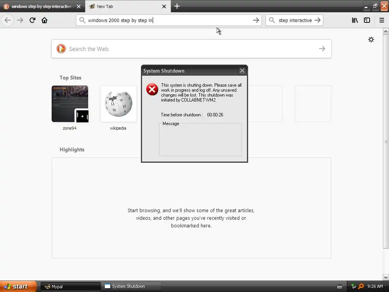Click the Top Sites heading

tap(70, 78)
